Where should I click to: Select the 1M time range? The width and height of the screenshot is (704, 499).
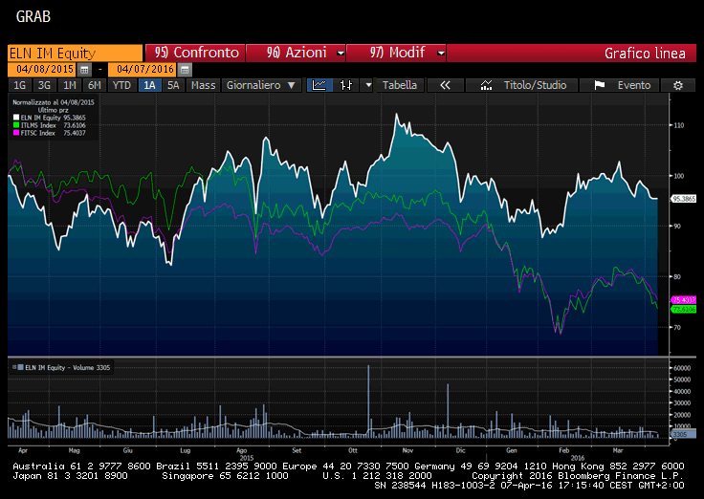(69, 85)
